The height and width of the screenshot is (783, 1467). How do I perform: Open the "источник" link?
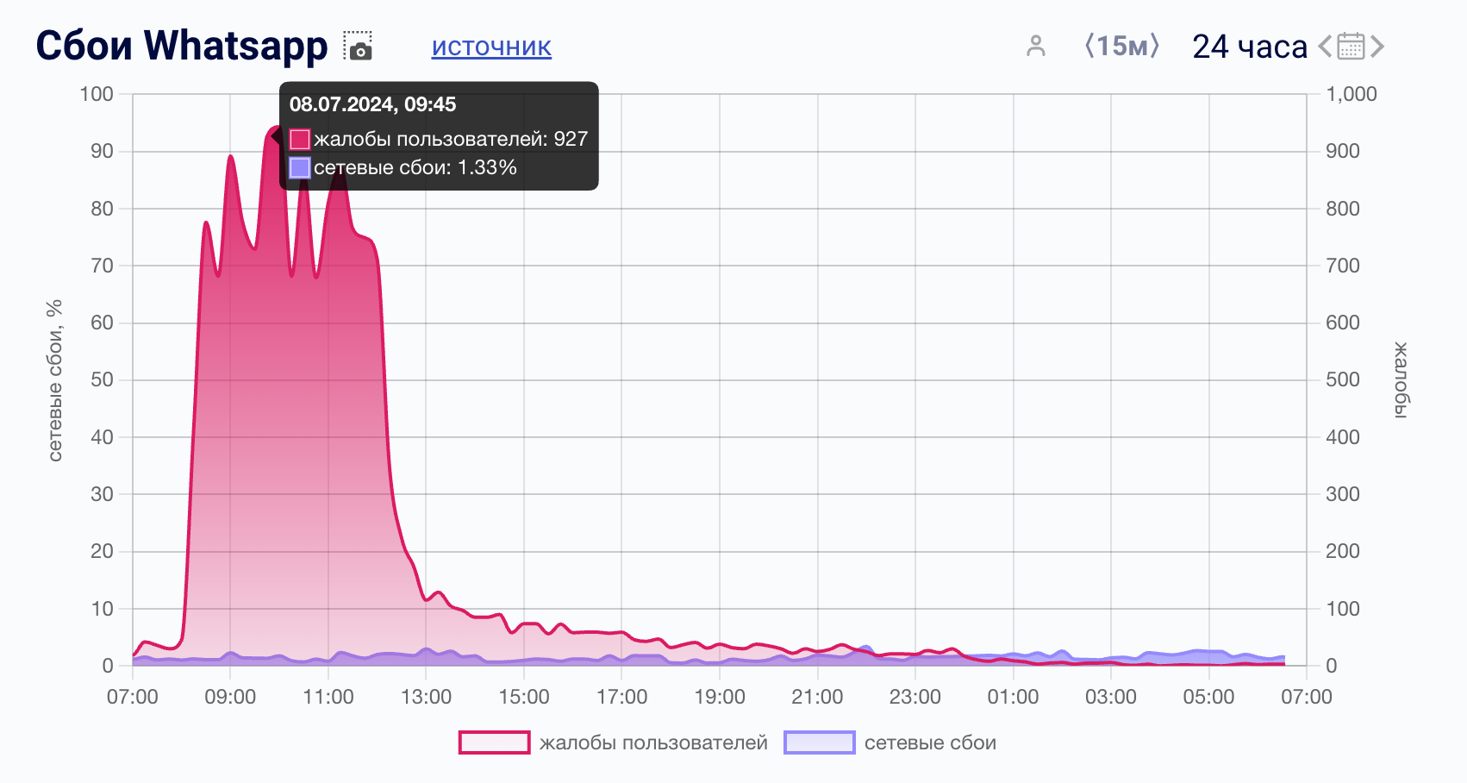[x=491, y=47]
